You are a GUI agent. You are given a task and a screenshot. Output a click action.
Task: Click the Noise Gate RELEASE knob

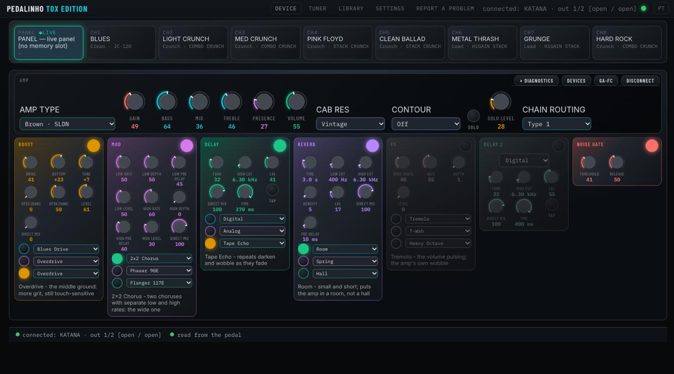pyautogui.click(x=617, y=162)
